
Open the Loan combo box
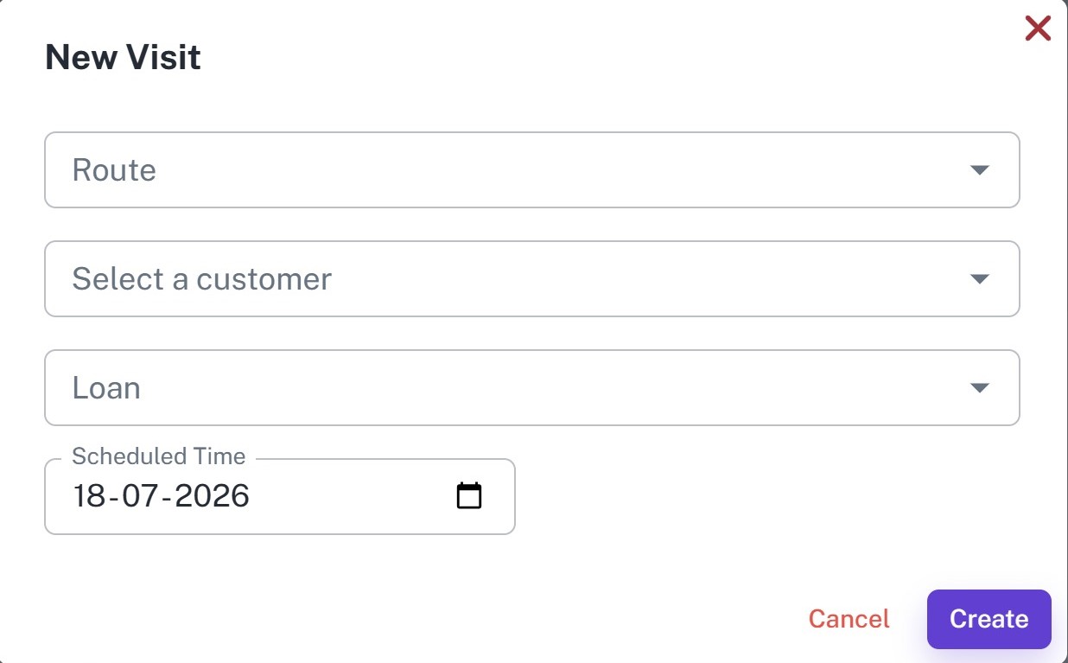pyautogui.click(x=532, y=387)
